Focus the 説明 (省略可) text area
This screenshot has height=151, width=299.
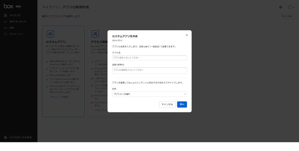point(149,70)
